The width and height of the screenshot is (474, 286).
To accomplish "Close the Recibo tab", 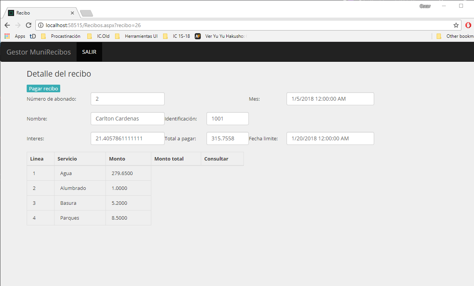I will pos(72,13).
